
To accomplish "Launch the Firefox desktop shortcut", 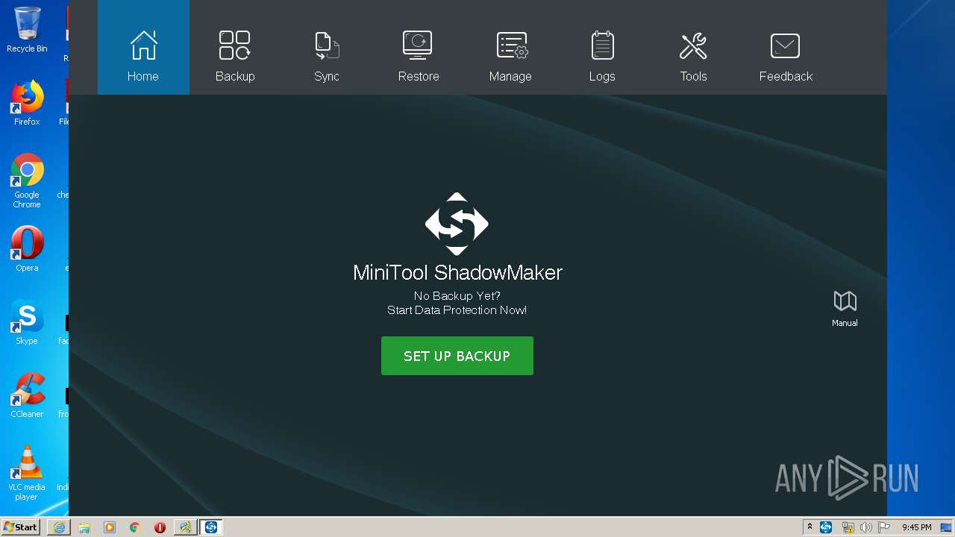I will pos(27,103).
